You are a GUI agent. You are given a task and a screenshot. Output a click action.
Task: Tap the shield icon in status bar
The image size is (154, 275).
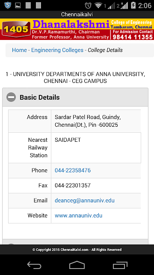coord(8,6)
